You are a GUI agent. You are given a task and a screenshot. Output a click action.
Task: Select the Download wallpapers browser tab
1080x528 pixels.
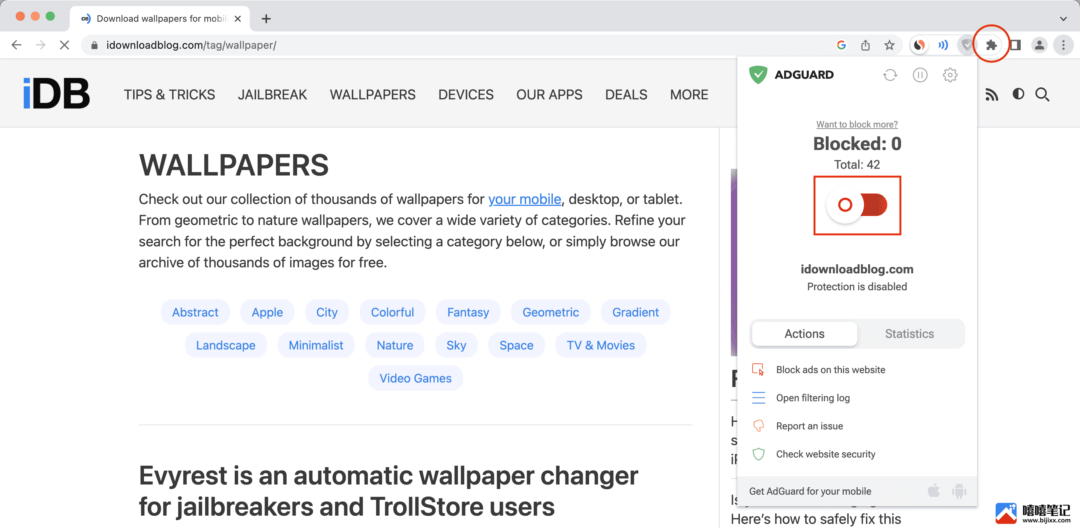tap(160, 19)
